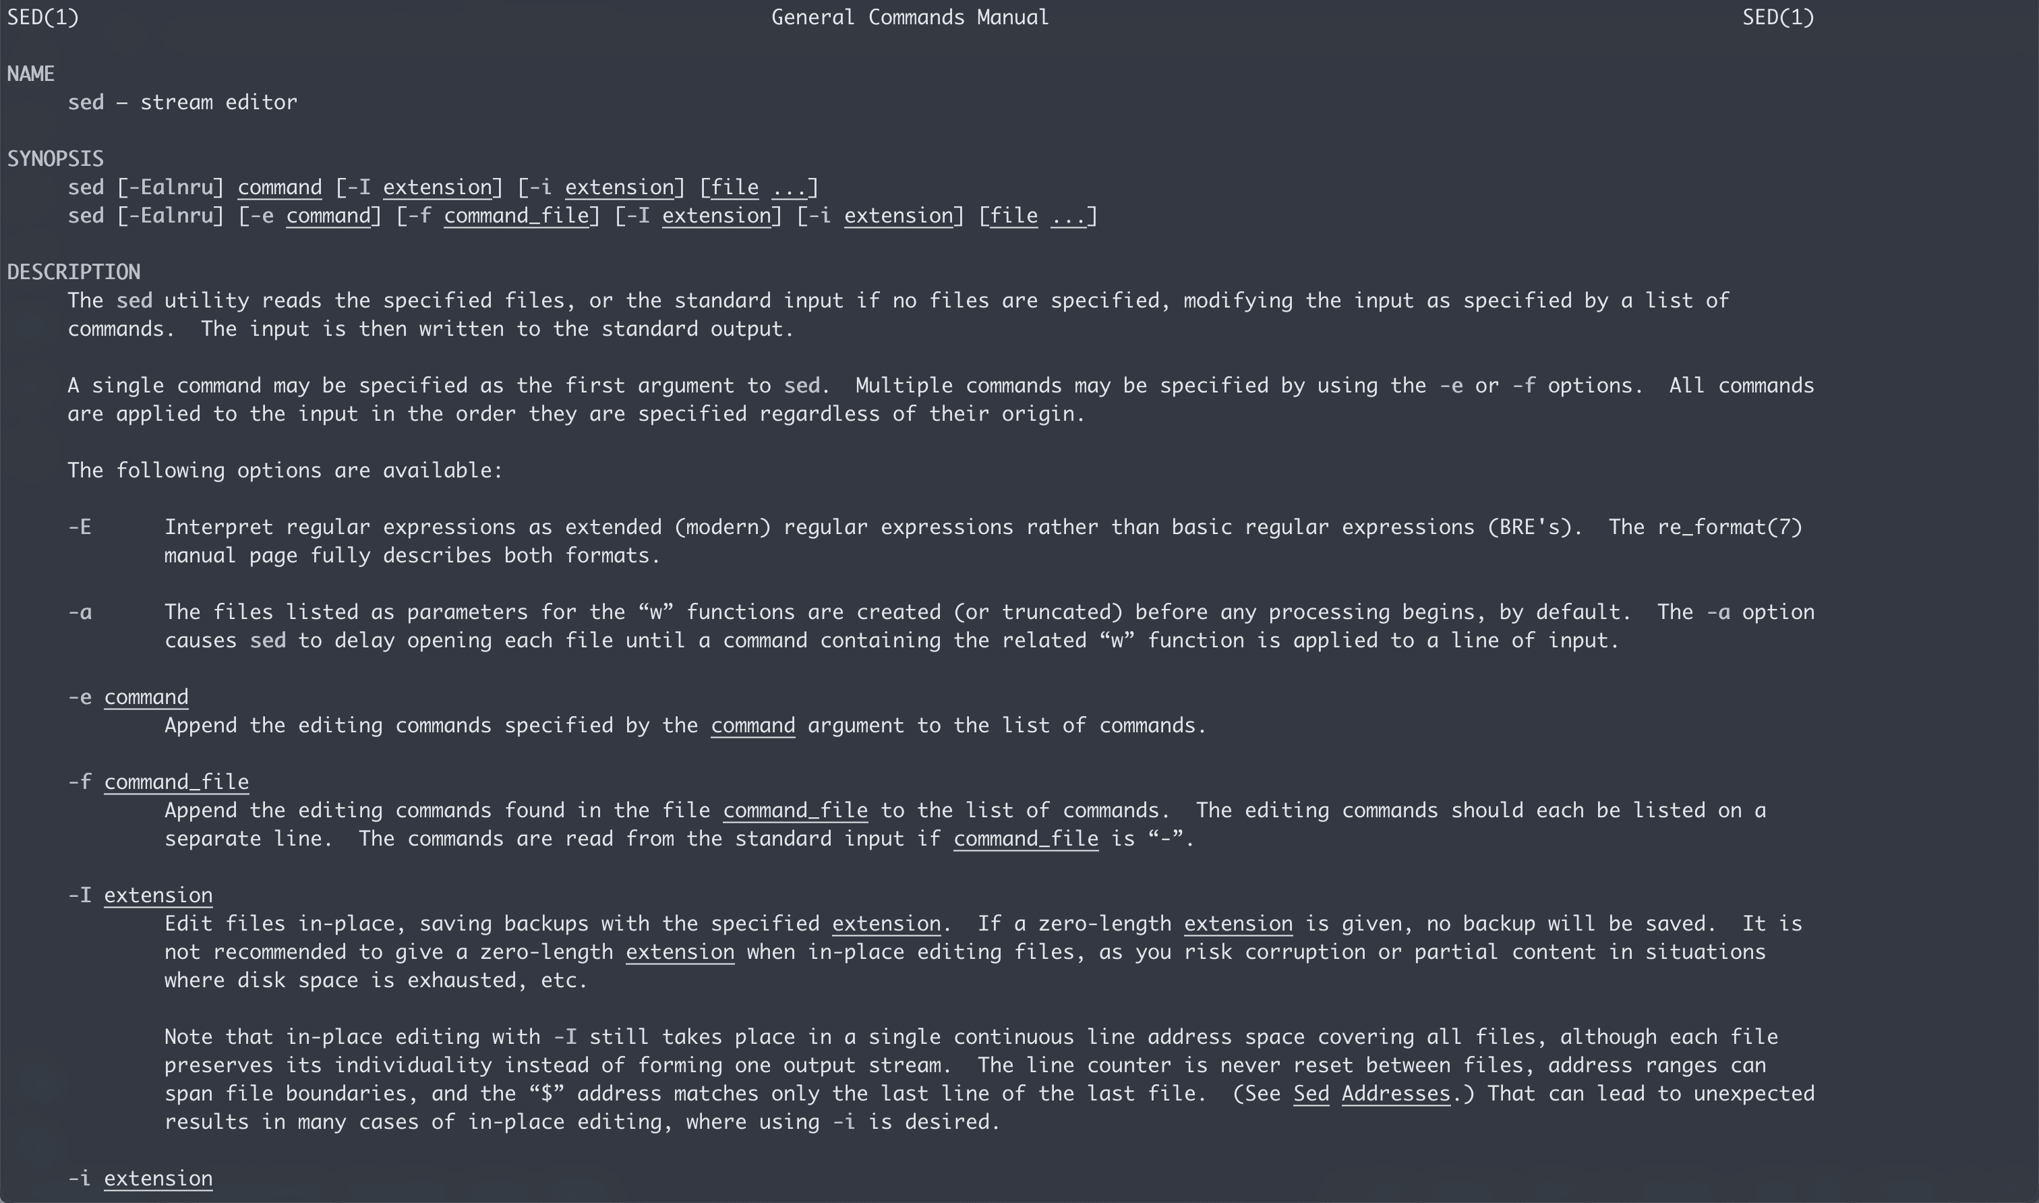Click the -E option flag label
2039x1203 pixels.
(x=80, y=528)
